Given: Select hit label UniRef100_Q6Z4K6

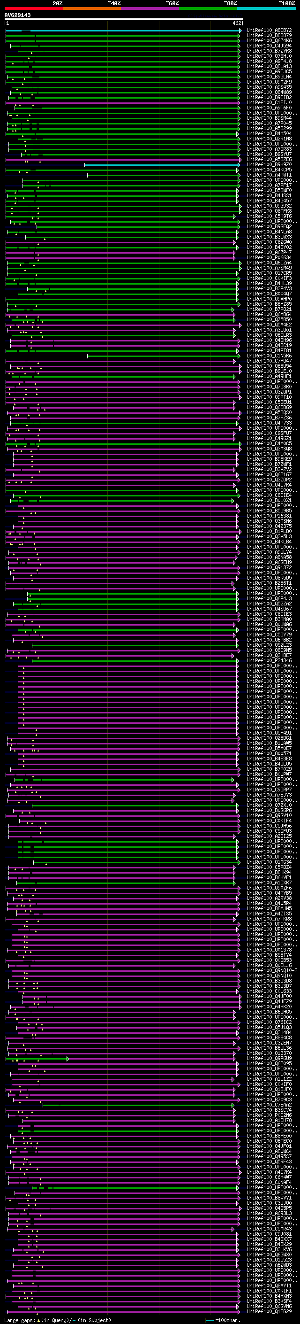Looking at the screenshot, I should [269, 40].
